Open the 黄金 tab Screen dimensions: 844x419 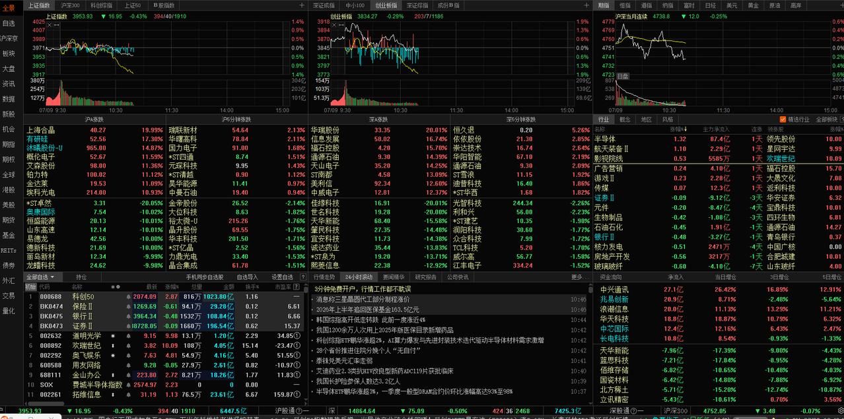pyautogui.click(x=753, y=5)
